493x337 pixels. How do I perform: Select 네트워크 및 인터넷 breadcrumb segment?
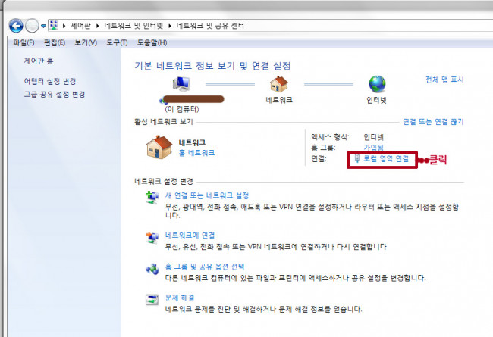pos(134,26)
